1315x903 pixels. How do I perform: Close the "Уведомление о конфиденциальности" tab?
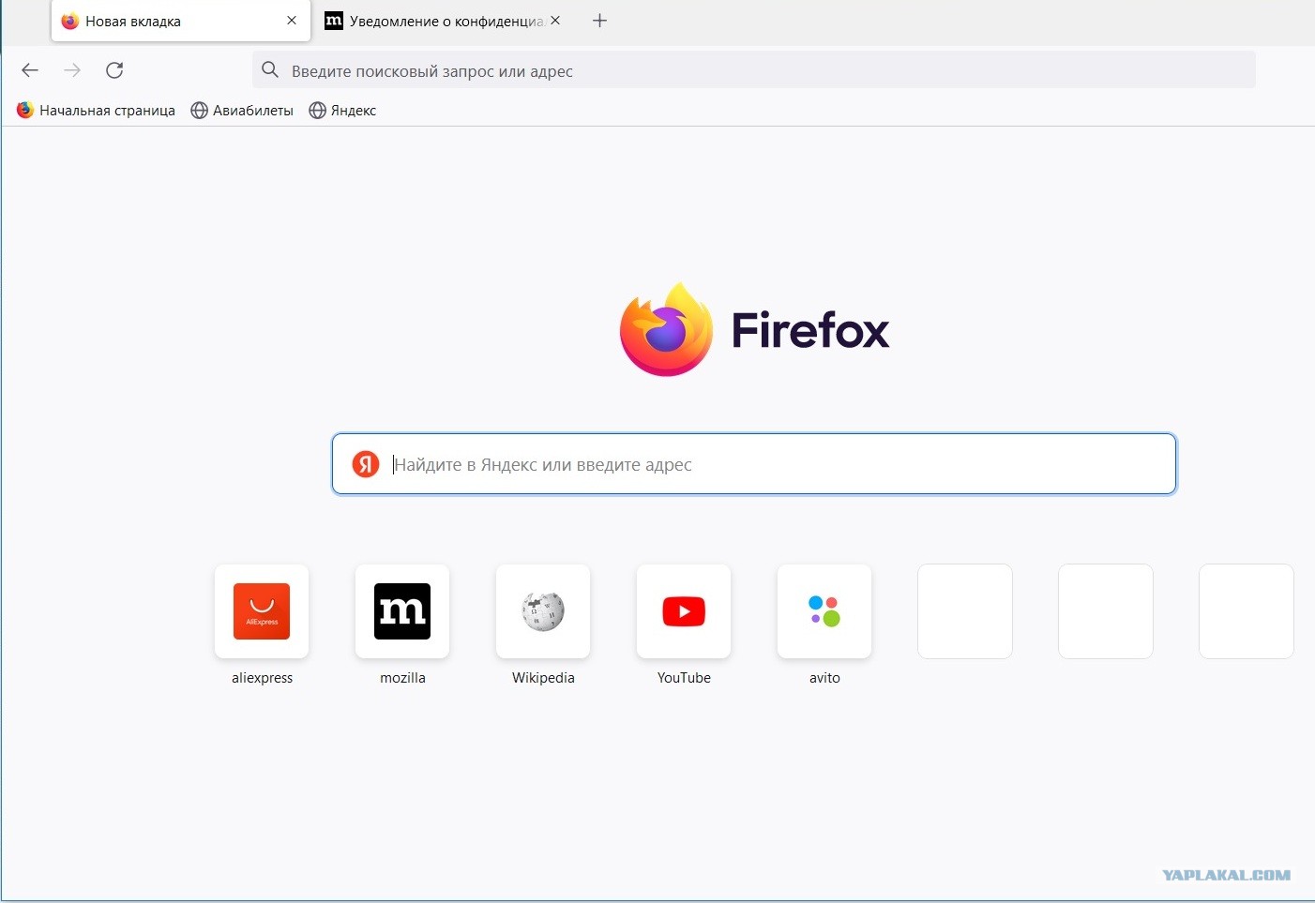click(555, 21)
